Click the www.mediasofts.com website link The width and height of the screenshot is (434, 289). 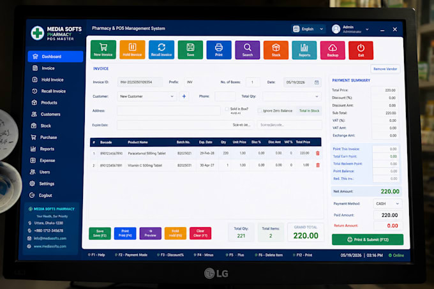tap(50, 246)
